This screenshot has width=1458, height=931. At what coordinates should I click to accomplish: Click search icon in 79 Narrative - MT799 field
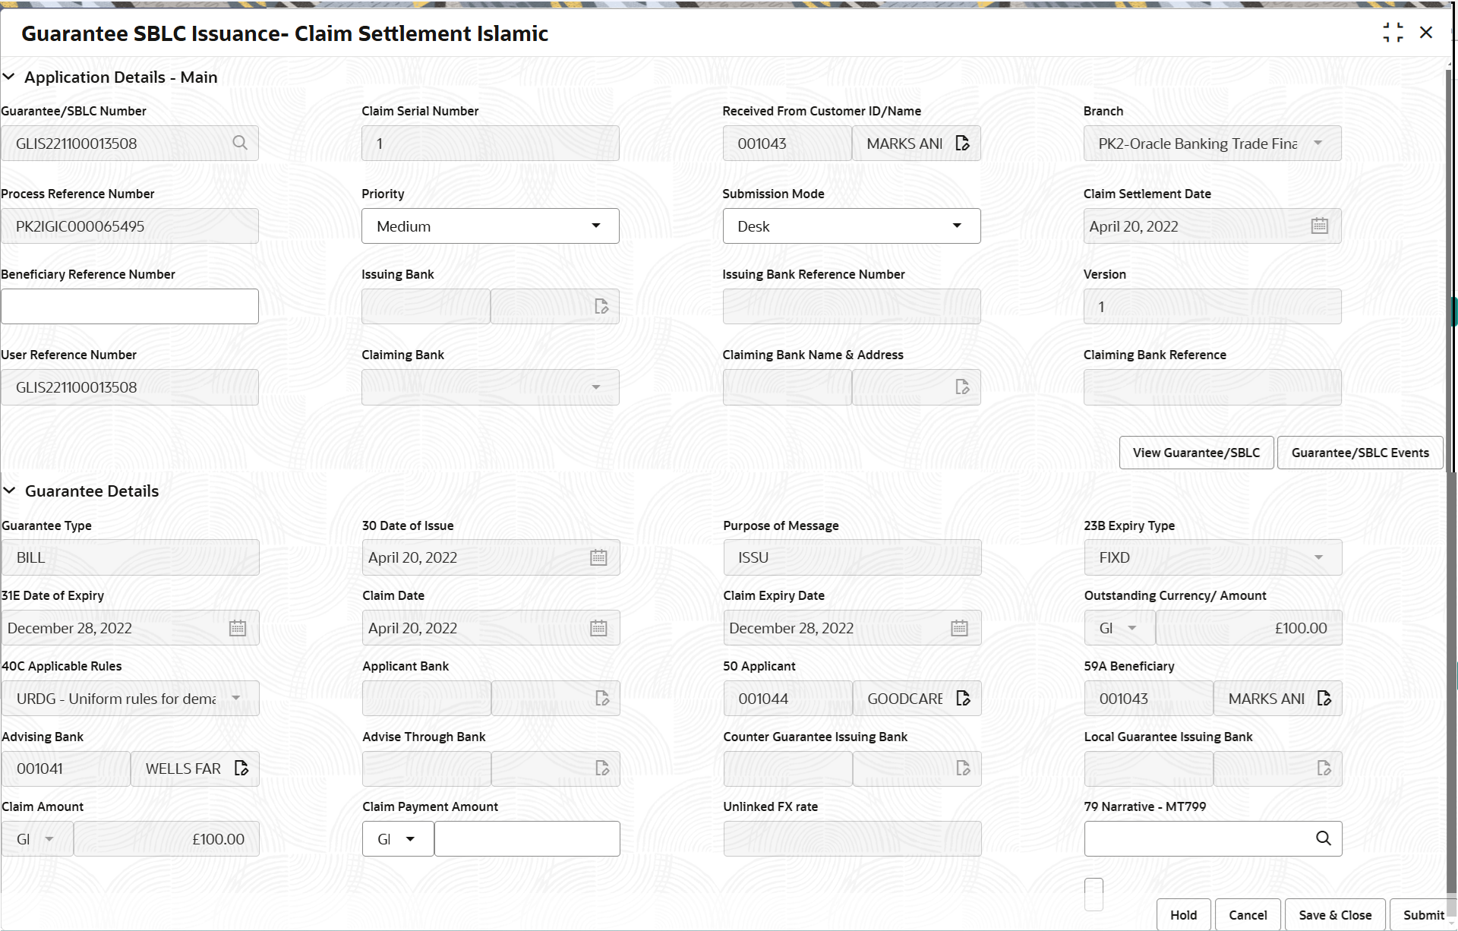click(x=1323, y=838)
